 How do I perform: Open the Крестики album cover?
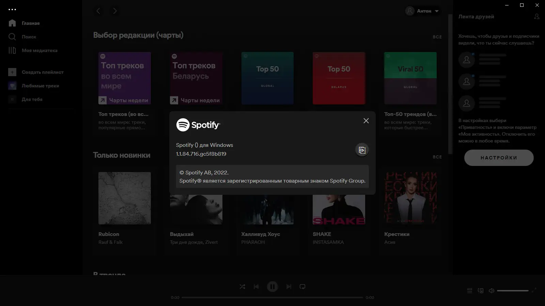pos(410,198)
